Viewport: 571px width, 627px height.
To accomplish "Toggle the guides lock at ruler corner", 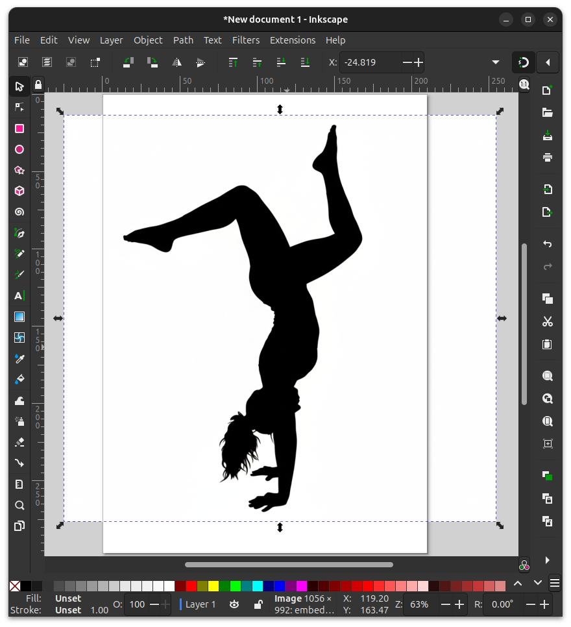I will click(x=38, y=85).
